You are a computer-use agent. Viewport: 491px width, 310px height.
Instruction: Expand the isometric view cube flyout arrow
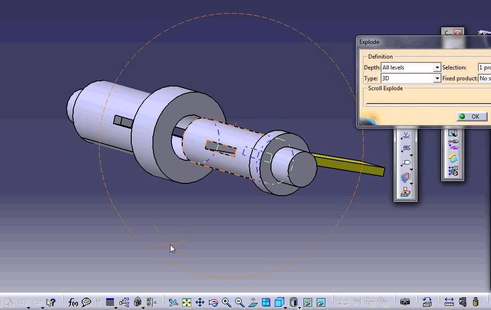pos(285,308)
